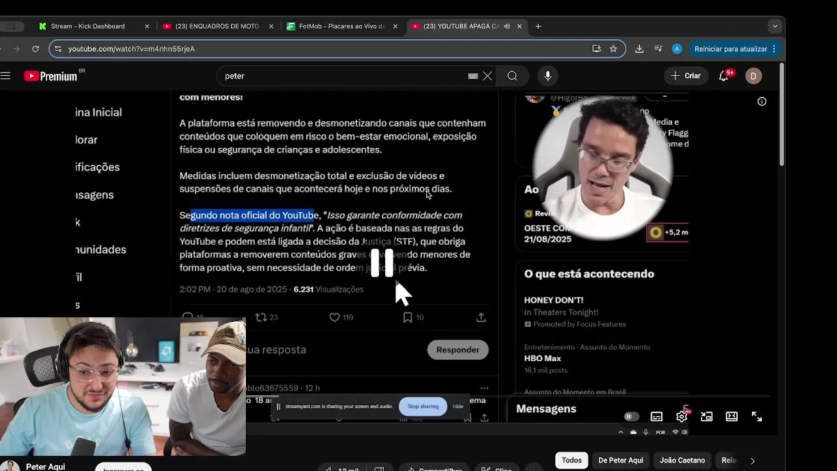Open Chrome profile A avatar

tap(677, 48)
